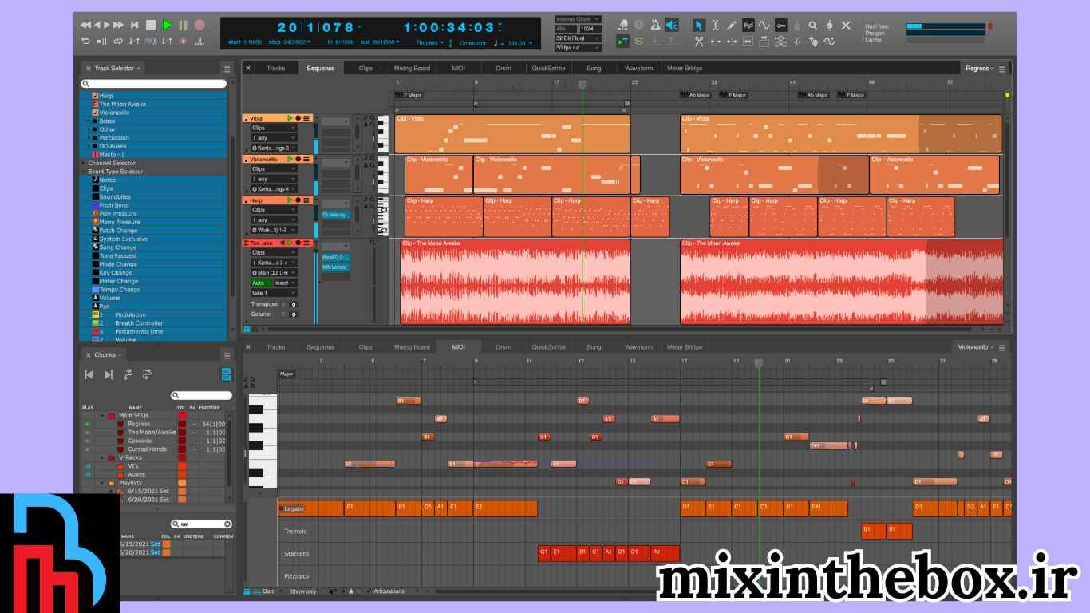Select The Moon Awake audio clip
The image size is (1090, 613).
tap(515, 282)
